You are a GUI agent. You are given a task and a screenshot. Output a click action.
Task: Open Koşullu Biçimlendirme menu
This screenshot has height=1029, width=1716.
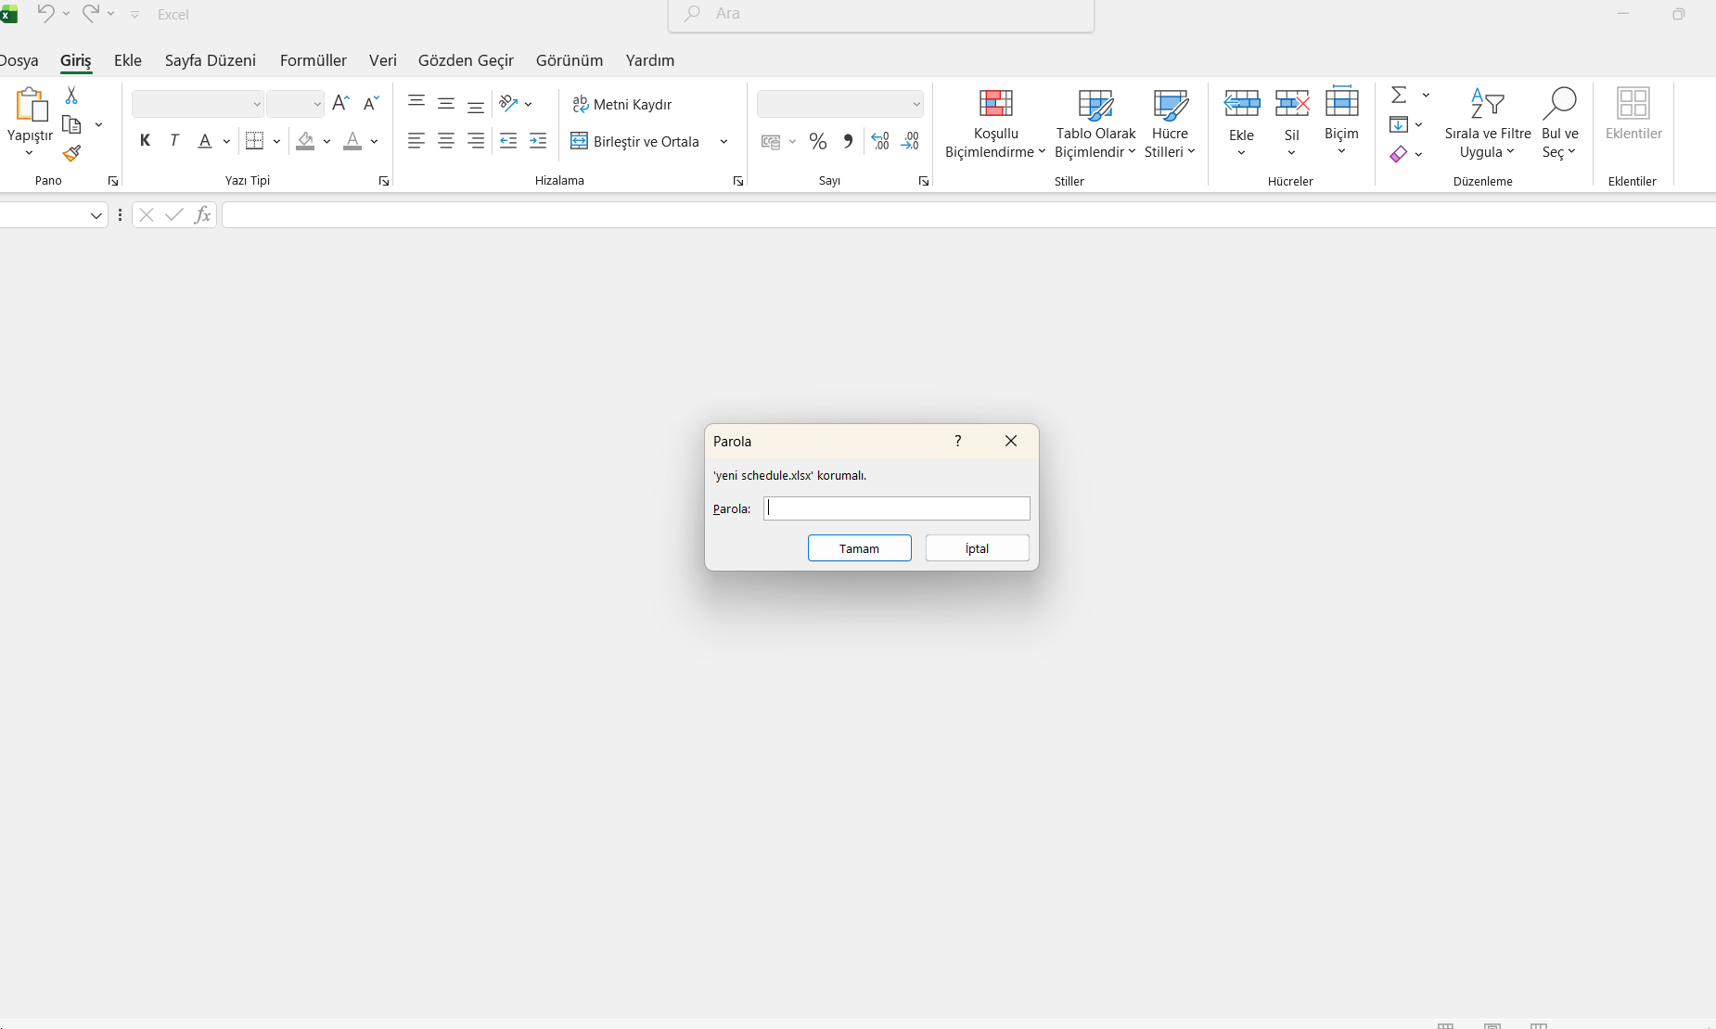tap(995, 124)
